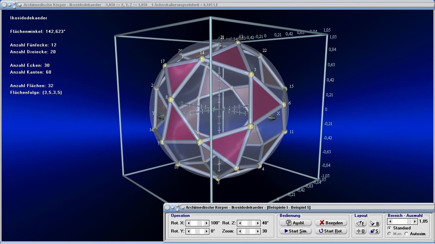Decrease Bereich range with left arrow

[x=389, y=221]
